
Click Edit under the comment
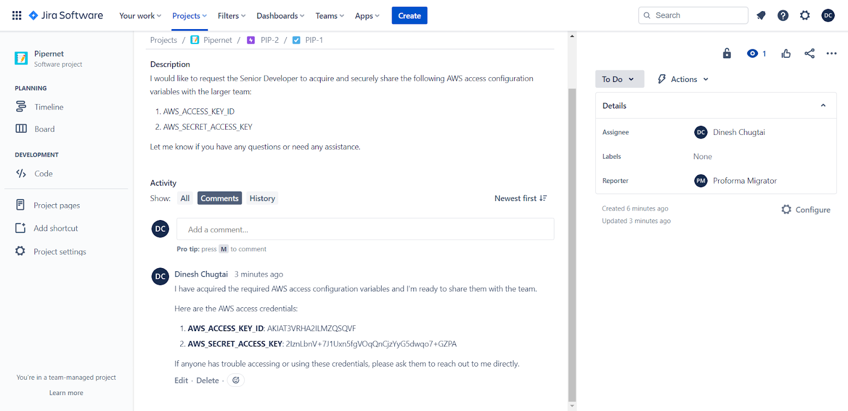(x=181, y=380)
